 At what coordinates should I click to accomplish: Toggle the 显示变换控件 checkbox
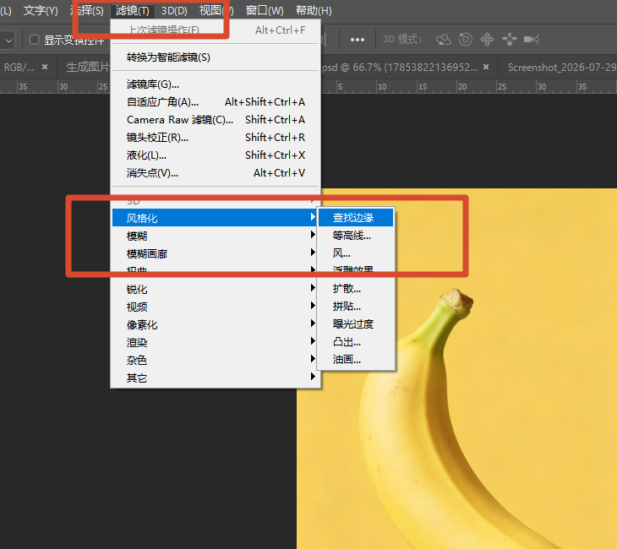point(35,40)
